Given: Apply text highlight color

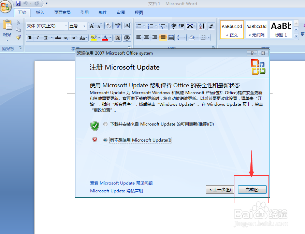Looking at the screenshot, I should point(93,38).
